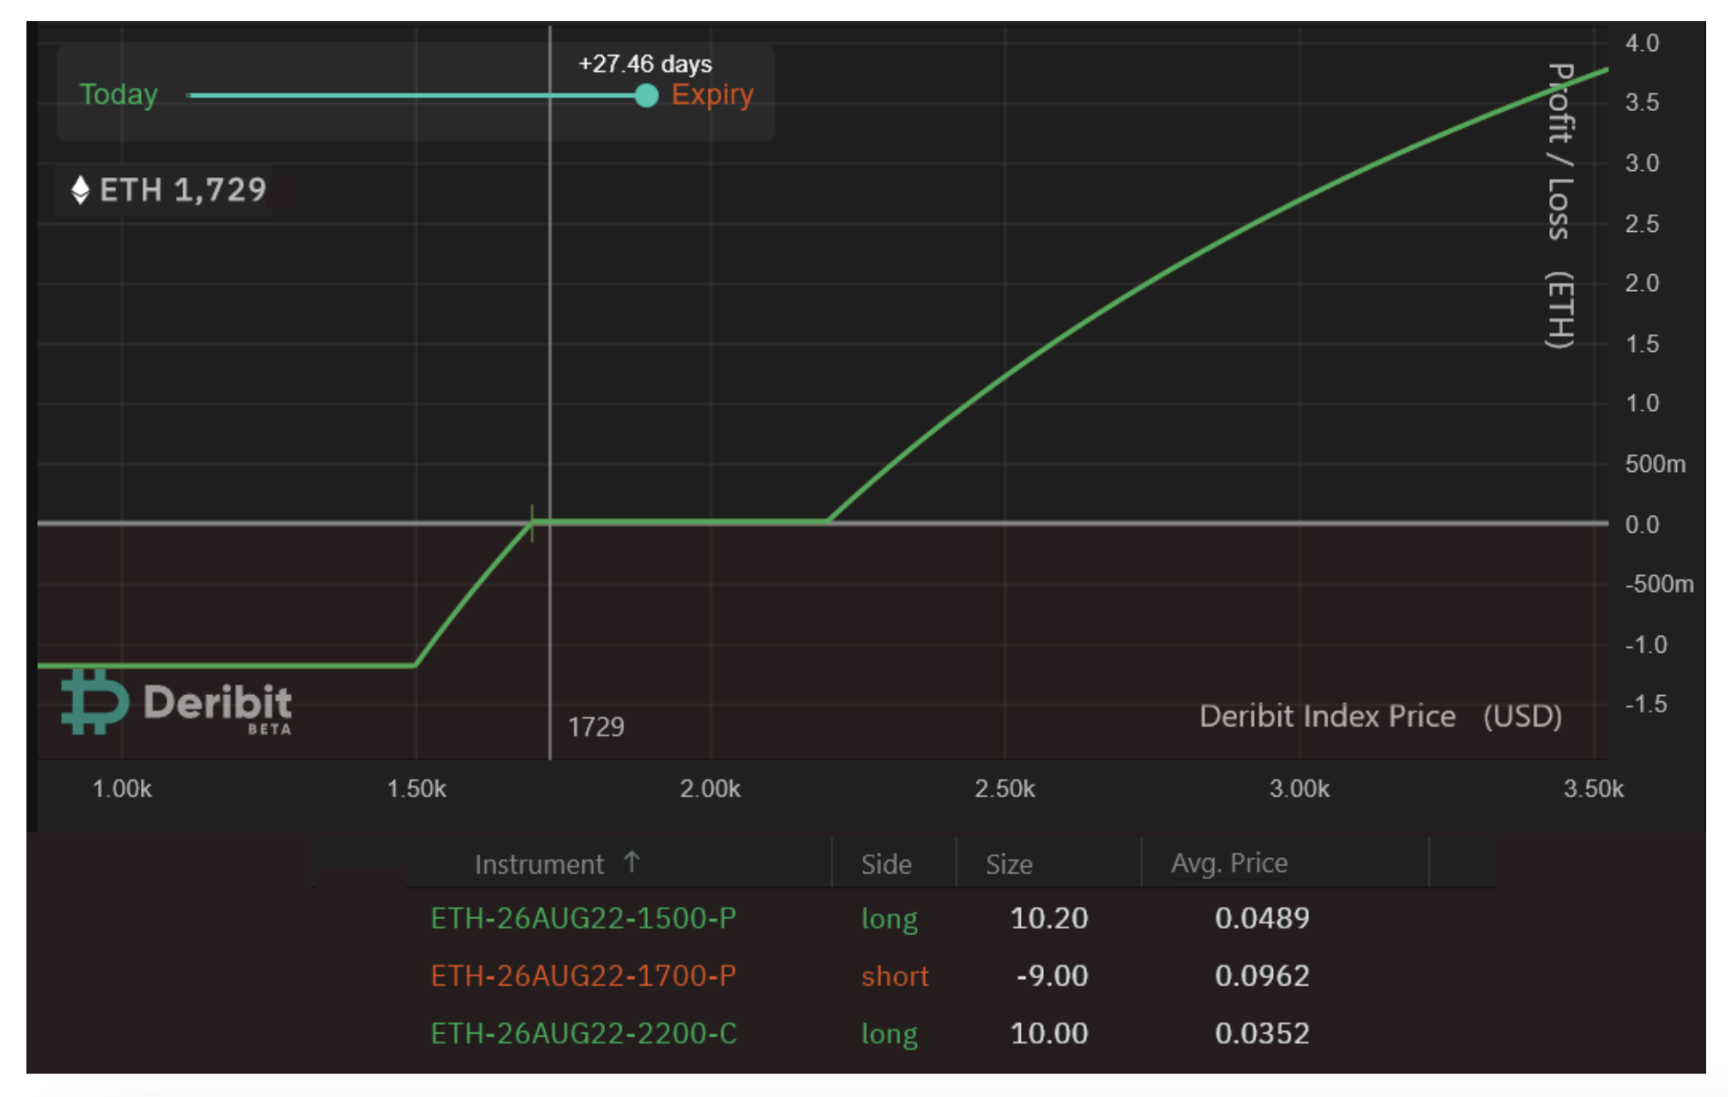Click the average price 0.0352 cell
Viewport: 1728px width, 1097px height.
(x=1262, y=1033)
